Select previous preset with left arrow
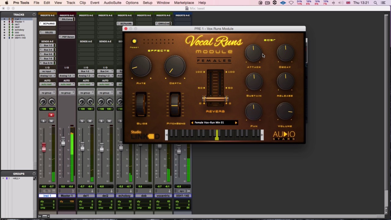The image size is (391, 220). 192,123
